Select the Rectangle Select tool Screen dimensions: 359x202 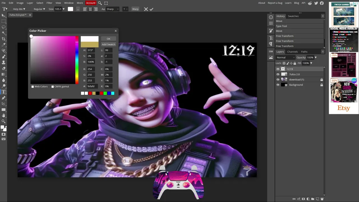click(4, 21)
